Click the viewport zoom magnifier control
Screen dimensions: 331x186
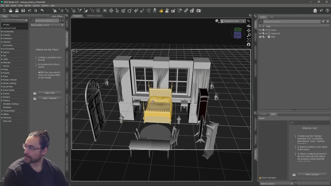(249, 35)
